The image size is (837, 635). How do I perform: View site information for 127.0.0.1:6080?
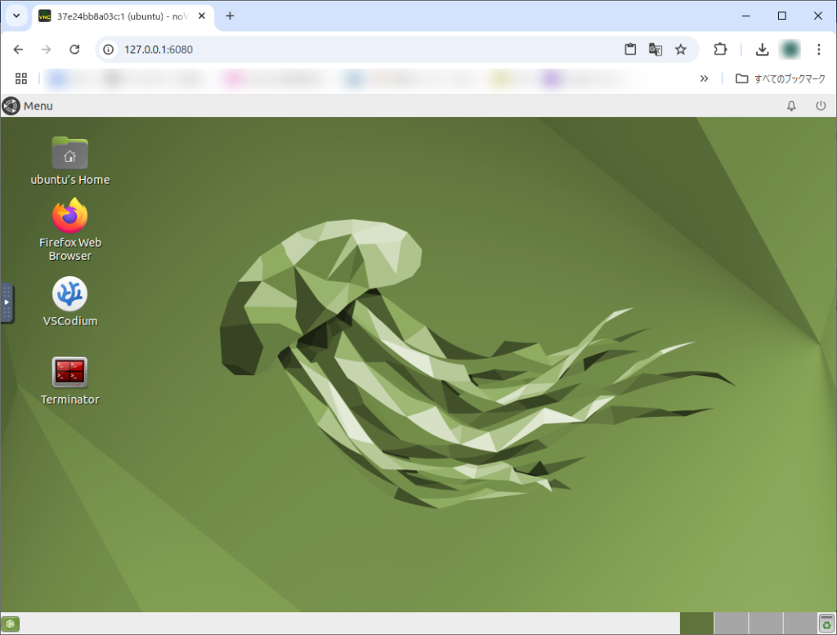coord(109,50)
